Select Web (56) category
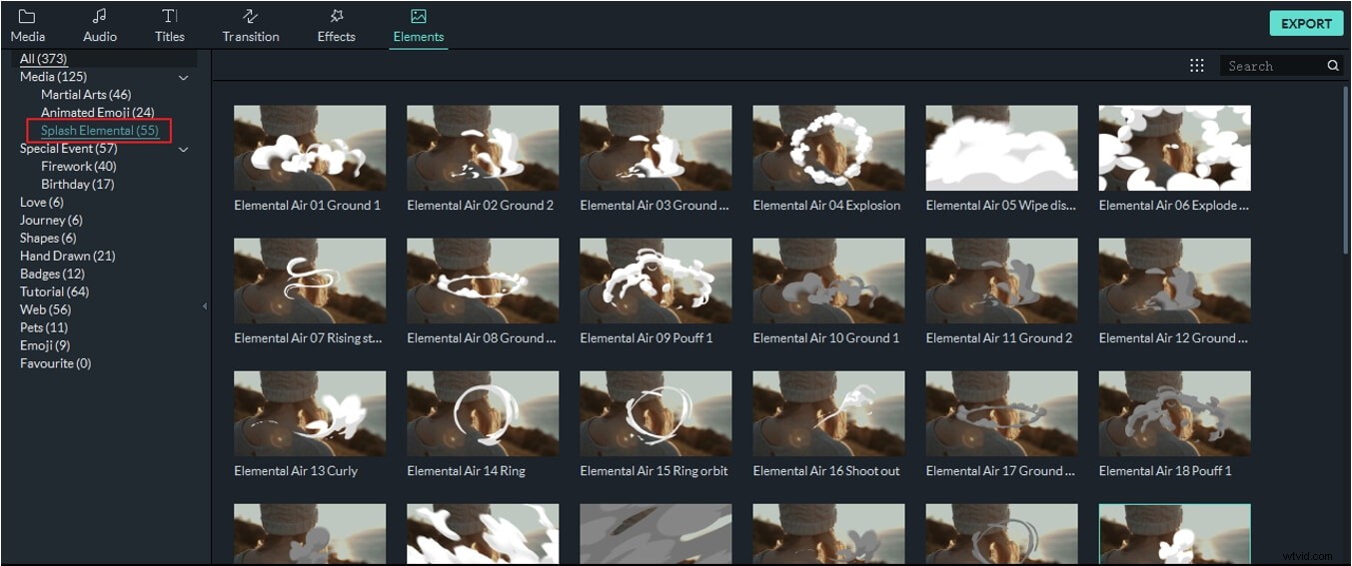1352x566 pixels. point(45,310)
